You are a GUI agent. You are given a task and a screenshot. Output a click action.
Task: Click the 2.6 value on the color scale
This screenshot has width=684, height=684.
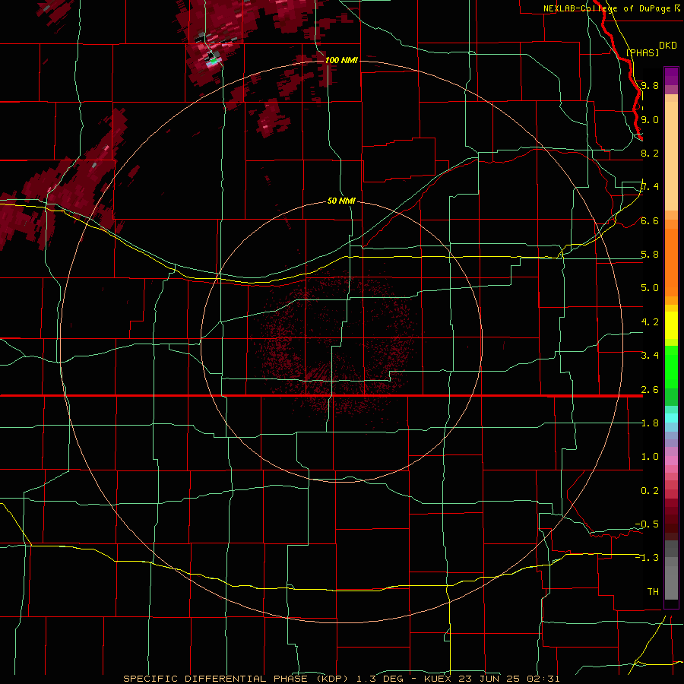[650, 390]
